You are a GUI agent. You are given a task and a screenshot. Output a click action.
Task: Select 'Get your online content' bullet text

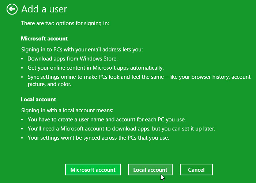point(95,68)
